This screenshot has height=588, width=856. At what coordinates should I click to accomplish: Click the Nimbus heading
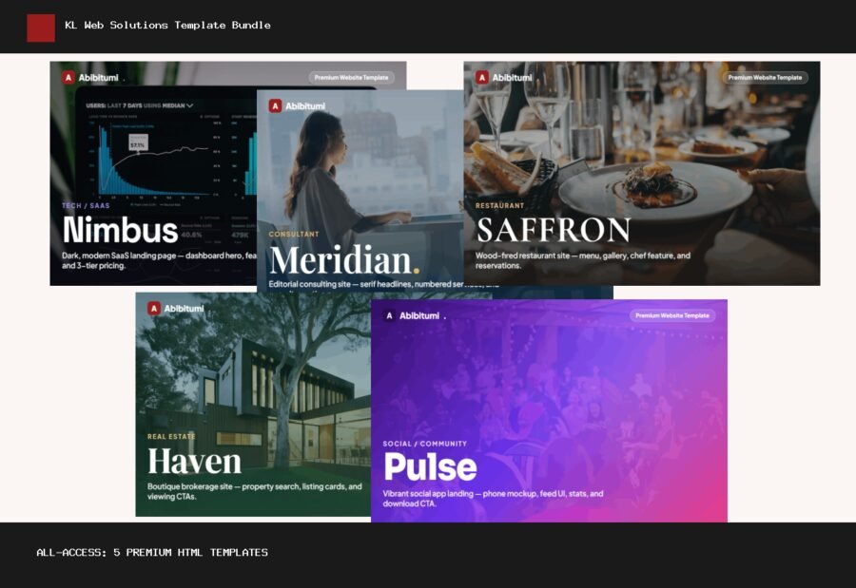(x=120, y=230)
